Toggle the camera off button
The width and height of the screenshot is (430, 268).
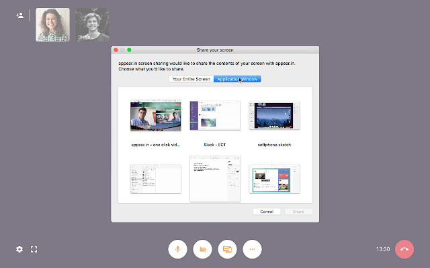click(203, 249)
